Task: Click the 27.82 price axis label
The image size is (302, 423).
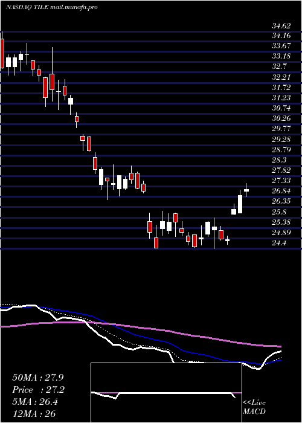Action: [x=281, y=170]
